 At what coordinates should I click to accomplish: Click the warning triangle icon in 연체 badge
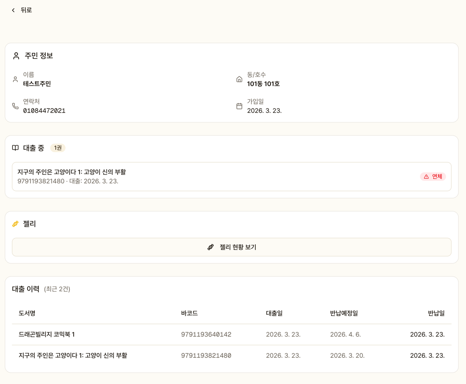pos(426,177)
